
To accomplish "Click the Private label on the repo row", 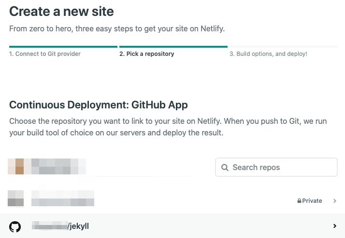I will click(312, 201).
